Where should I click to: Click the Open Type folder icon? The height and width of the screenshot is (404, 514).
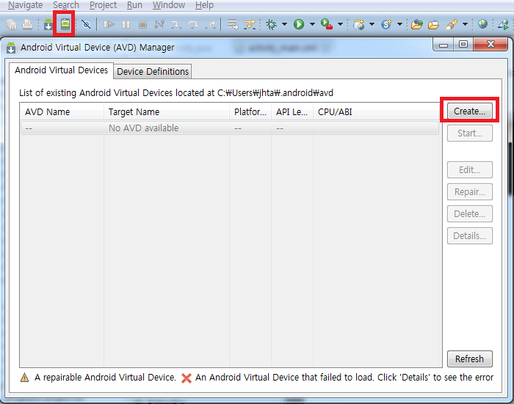[x=416, y=24]
